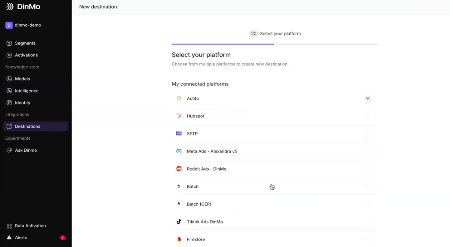Open the Identity menu item
Image resolution: width=450 pixels, height=247 pixels.
[x=36, y=103]
